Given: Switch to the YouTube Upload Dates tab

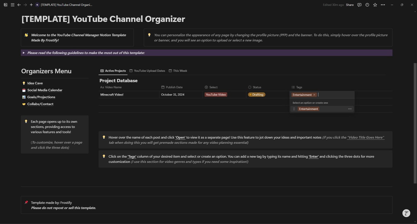Looking at the screenshot, I should [147, 71].
